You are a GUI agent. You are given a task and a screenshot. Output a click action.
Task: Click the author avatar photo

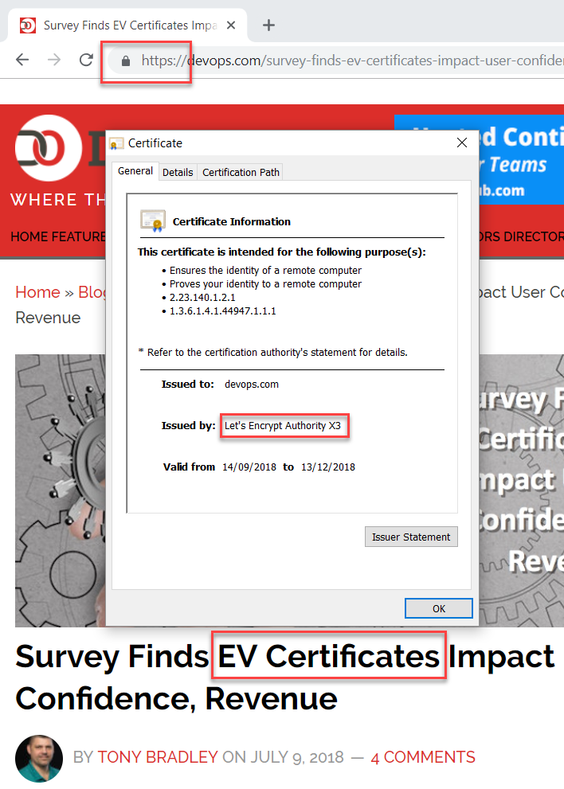(39, 758)
